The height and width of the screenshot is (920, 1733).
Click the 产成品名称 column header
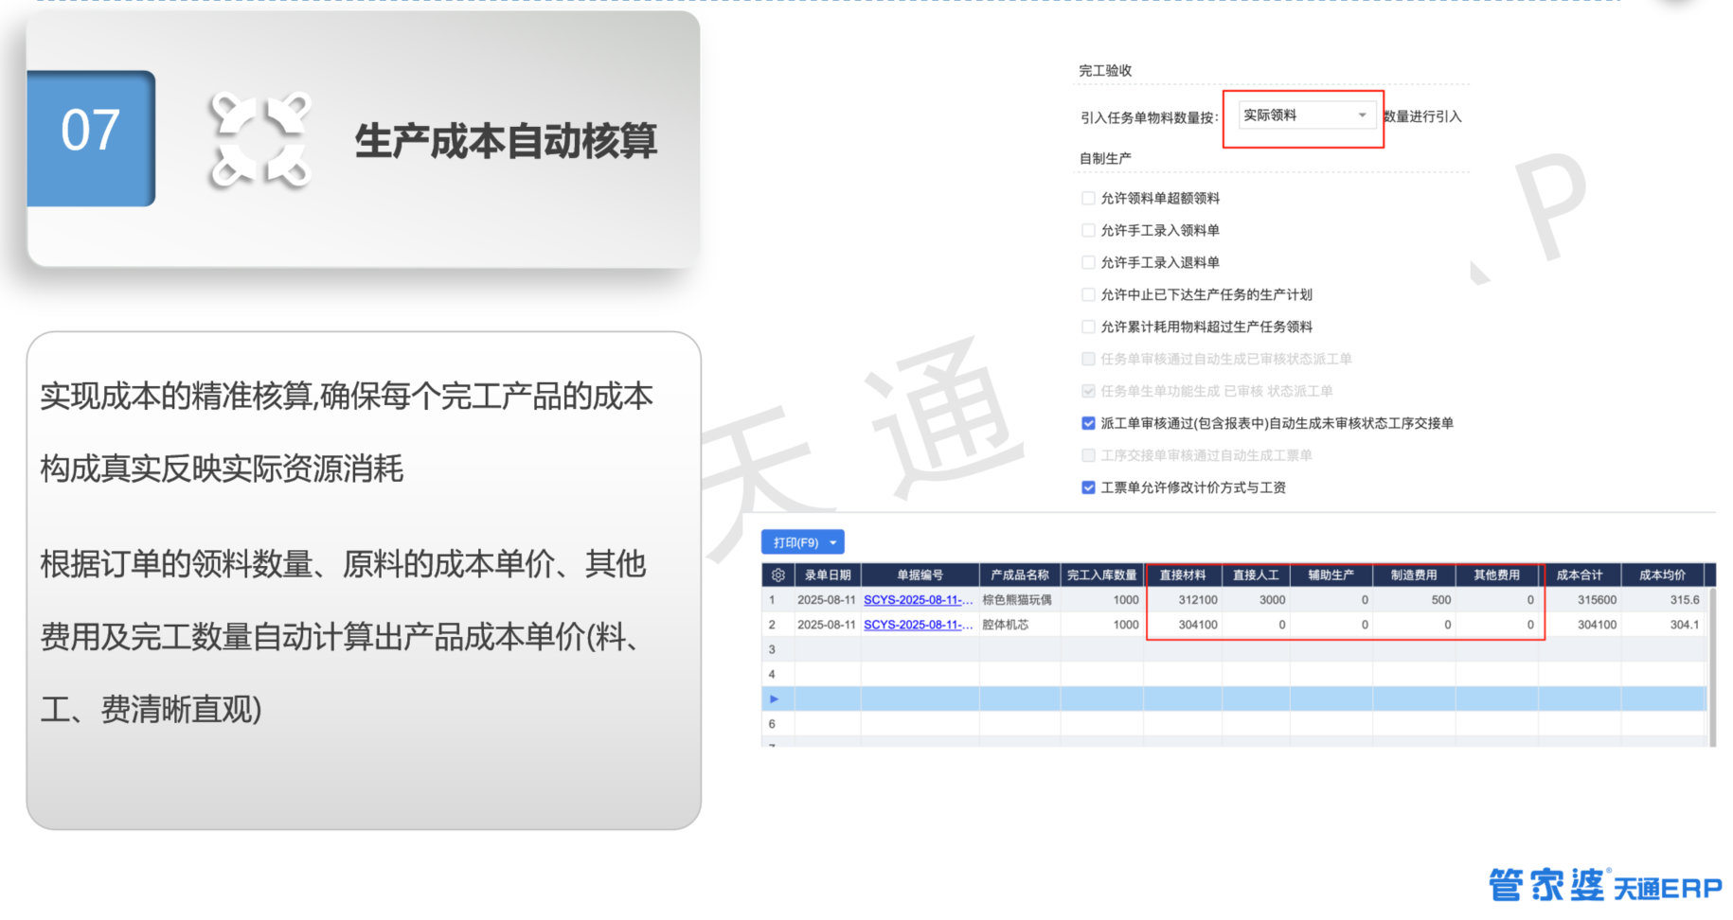tap(1020, 575)
